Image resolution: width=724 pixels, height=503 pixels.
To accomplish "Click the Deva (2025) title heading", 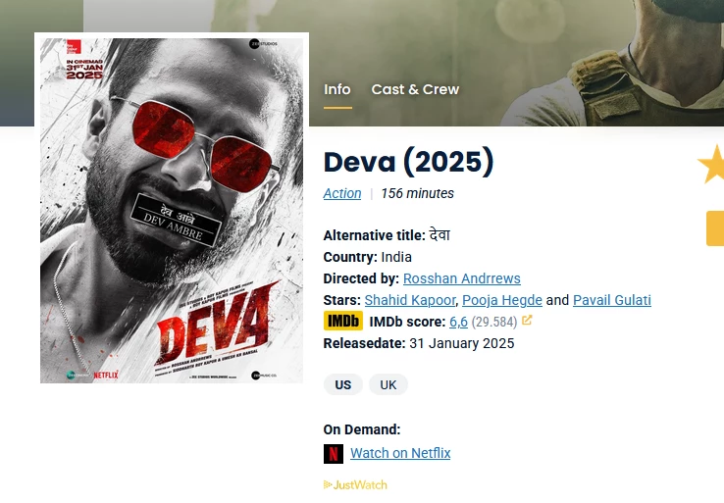I will pos(409,162).
